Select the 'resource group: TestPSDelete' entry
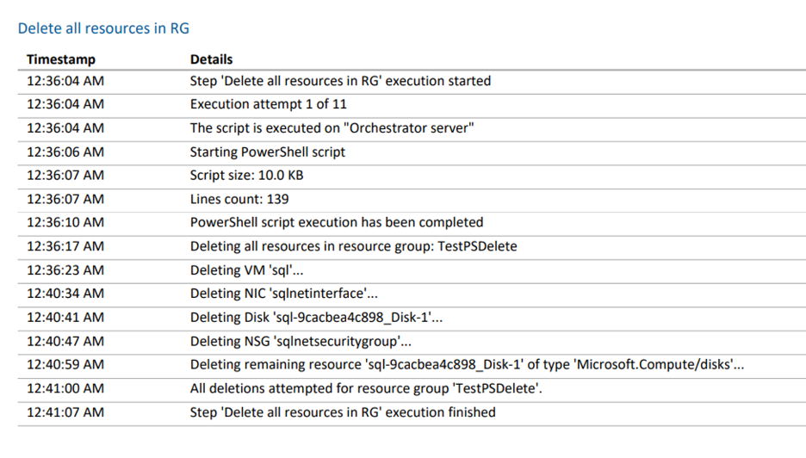 pyautogui.click(x=412, y=247)
